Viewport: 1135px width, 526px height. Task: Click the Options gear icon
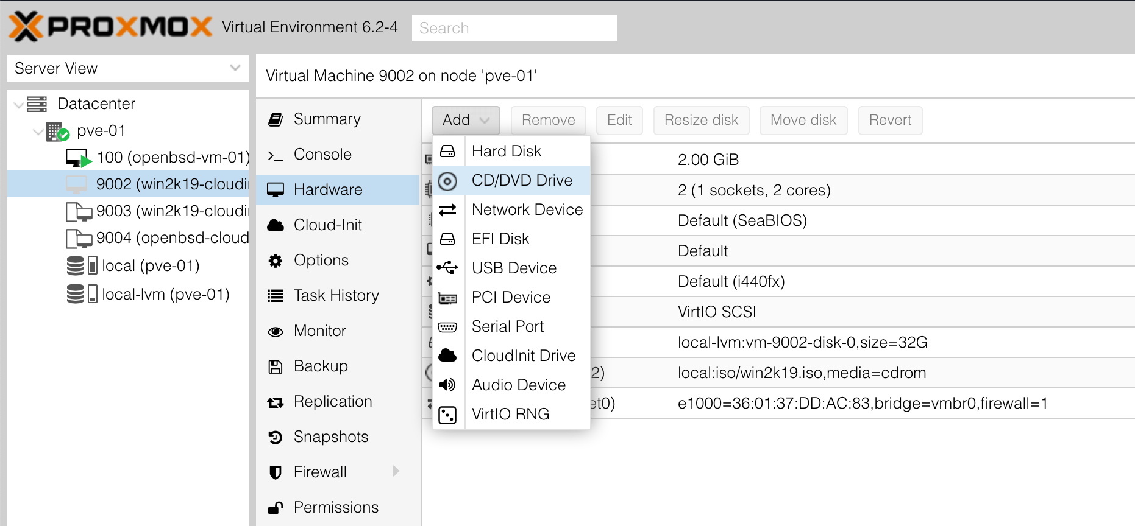coord(276,261)
